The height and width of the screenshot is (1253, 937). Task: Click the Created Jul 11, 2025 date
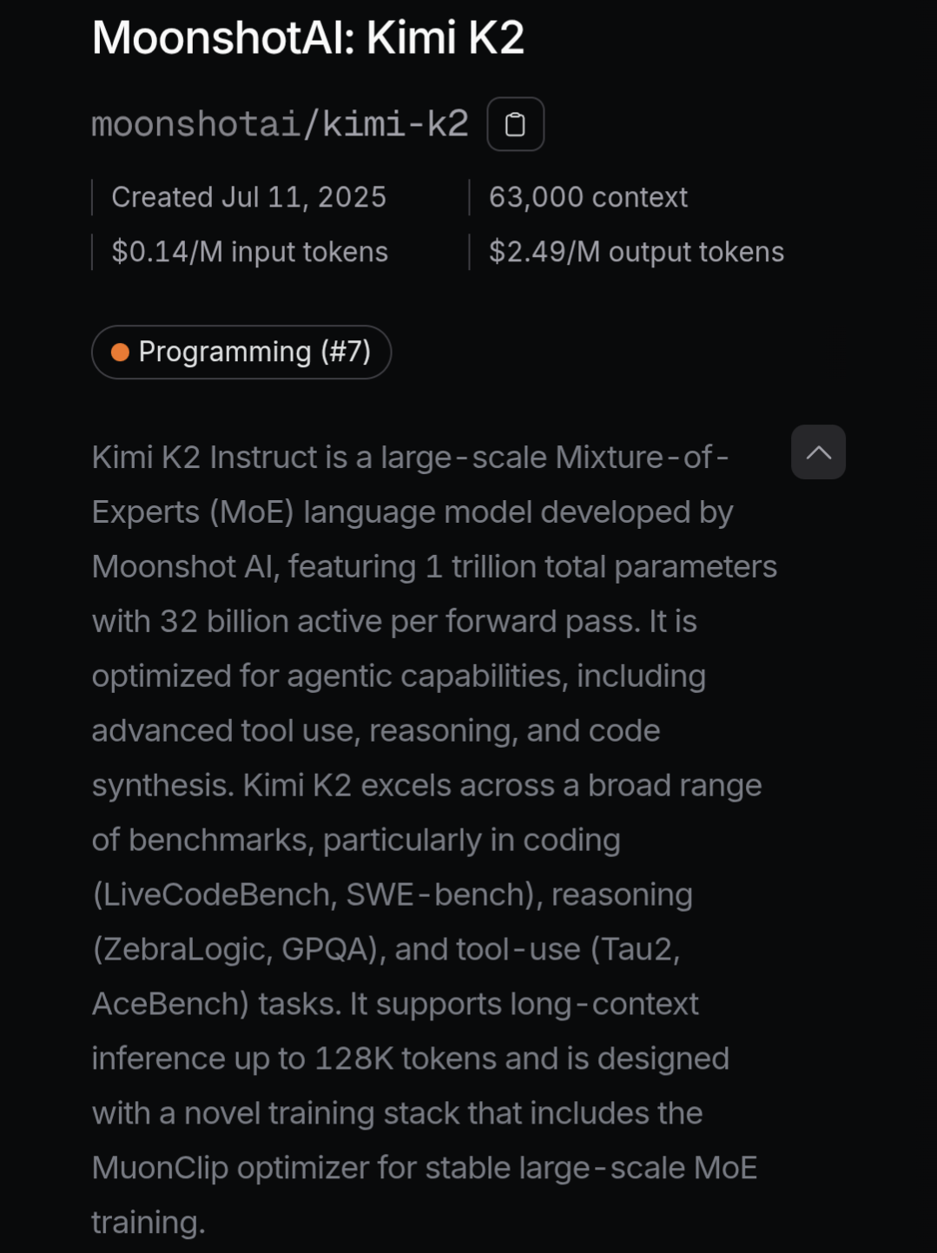pyautogui.click(x=248, y=197)
